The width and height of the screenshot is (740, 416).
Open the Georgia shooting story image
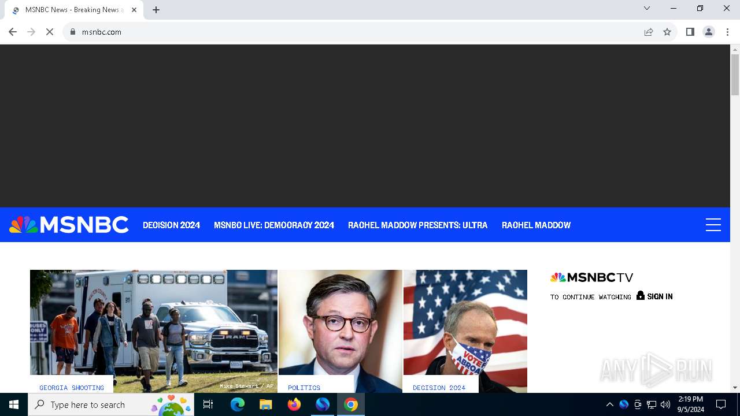(154, 331)
